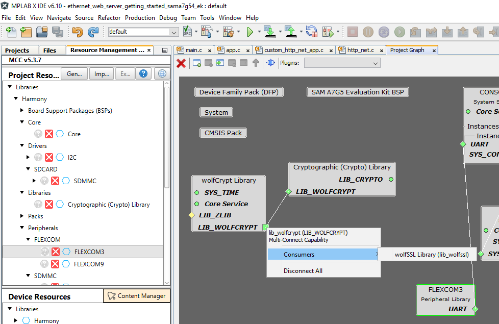Open the Source menu
Screen dimensions: 499x324
point(84,18)
